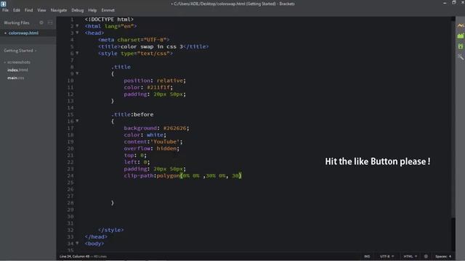Collapse the head fold arrow on line 3
The image size is (465, 261).
click(77, 33)
